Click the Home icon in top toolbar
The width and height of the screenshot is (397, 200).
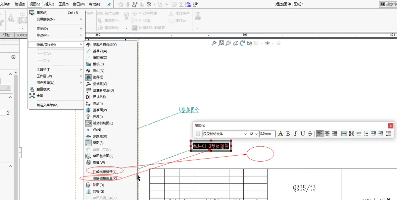121,4
